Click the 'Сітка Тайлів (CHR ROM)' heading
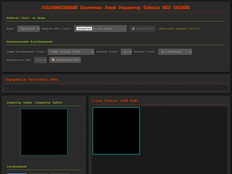This screenshot has width=232, height=174. point(115,101)
